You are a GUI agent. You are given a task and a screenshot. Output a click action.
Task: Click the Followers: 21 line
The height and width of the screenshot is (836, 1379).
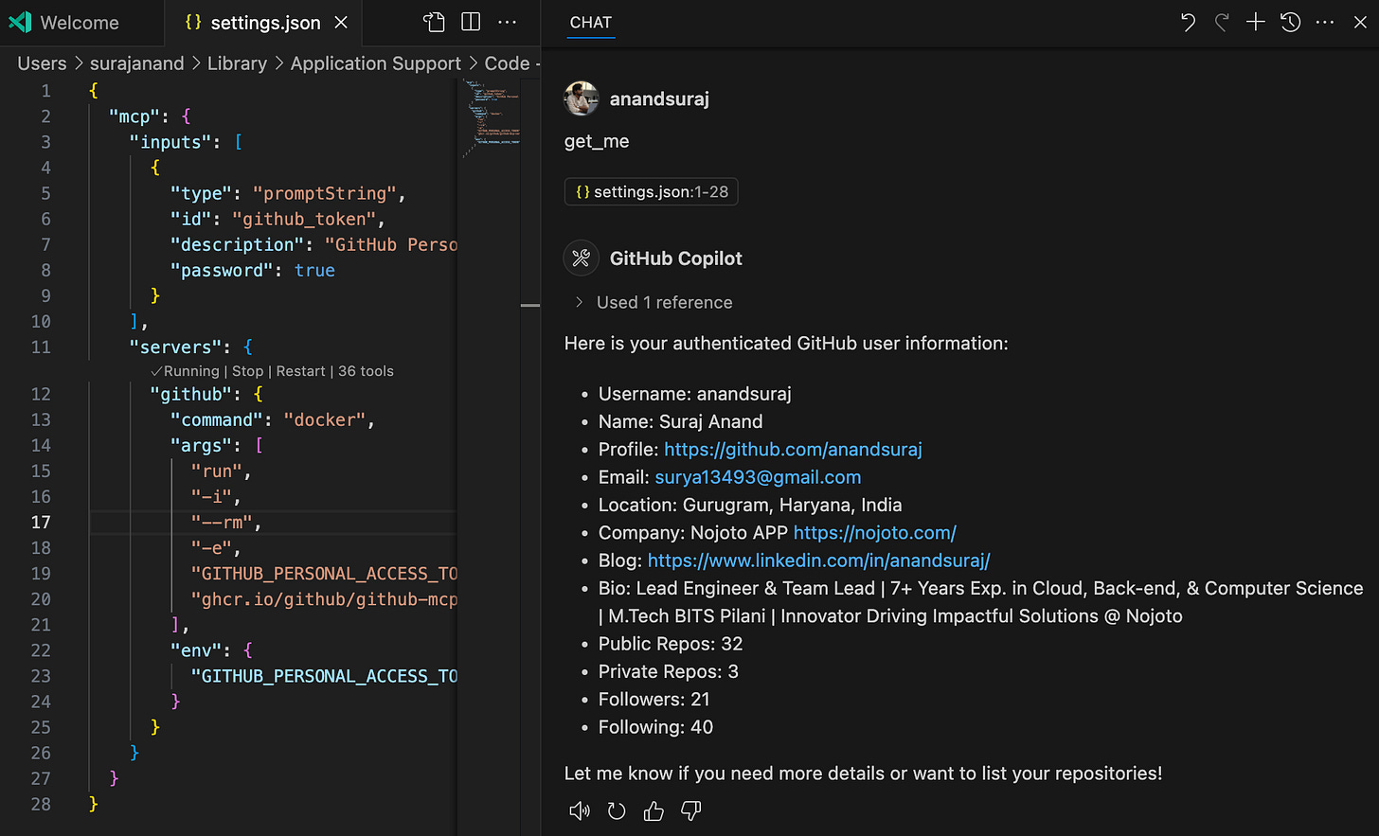tap(654, 700)
